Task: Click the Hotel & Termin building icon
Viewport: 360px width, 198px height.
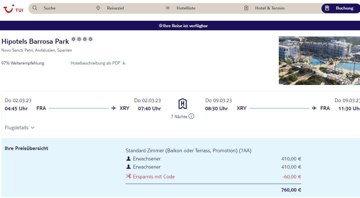Action: (246, 8)
